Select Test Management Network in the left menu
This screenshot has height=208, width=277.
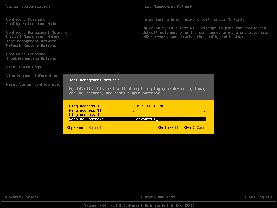click(x=31, y=41)
